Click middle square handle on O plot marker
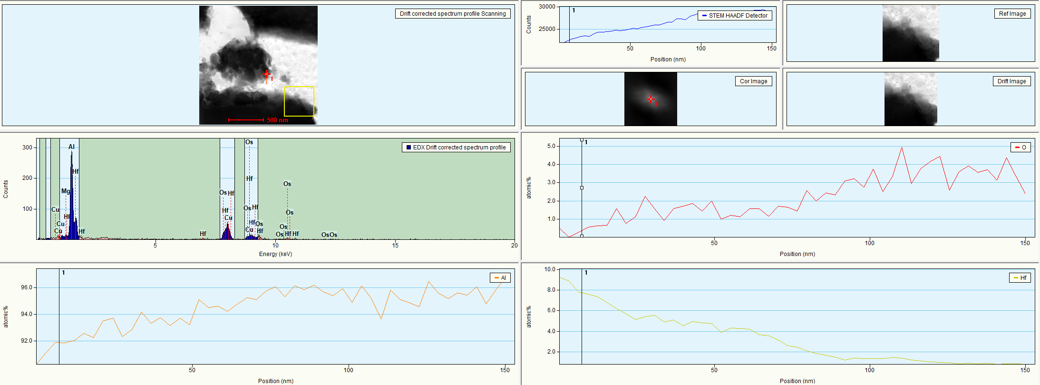Viewport: 1040px width, 385px height. (582, 188)
